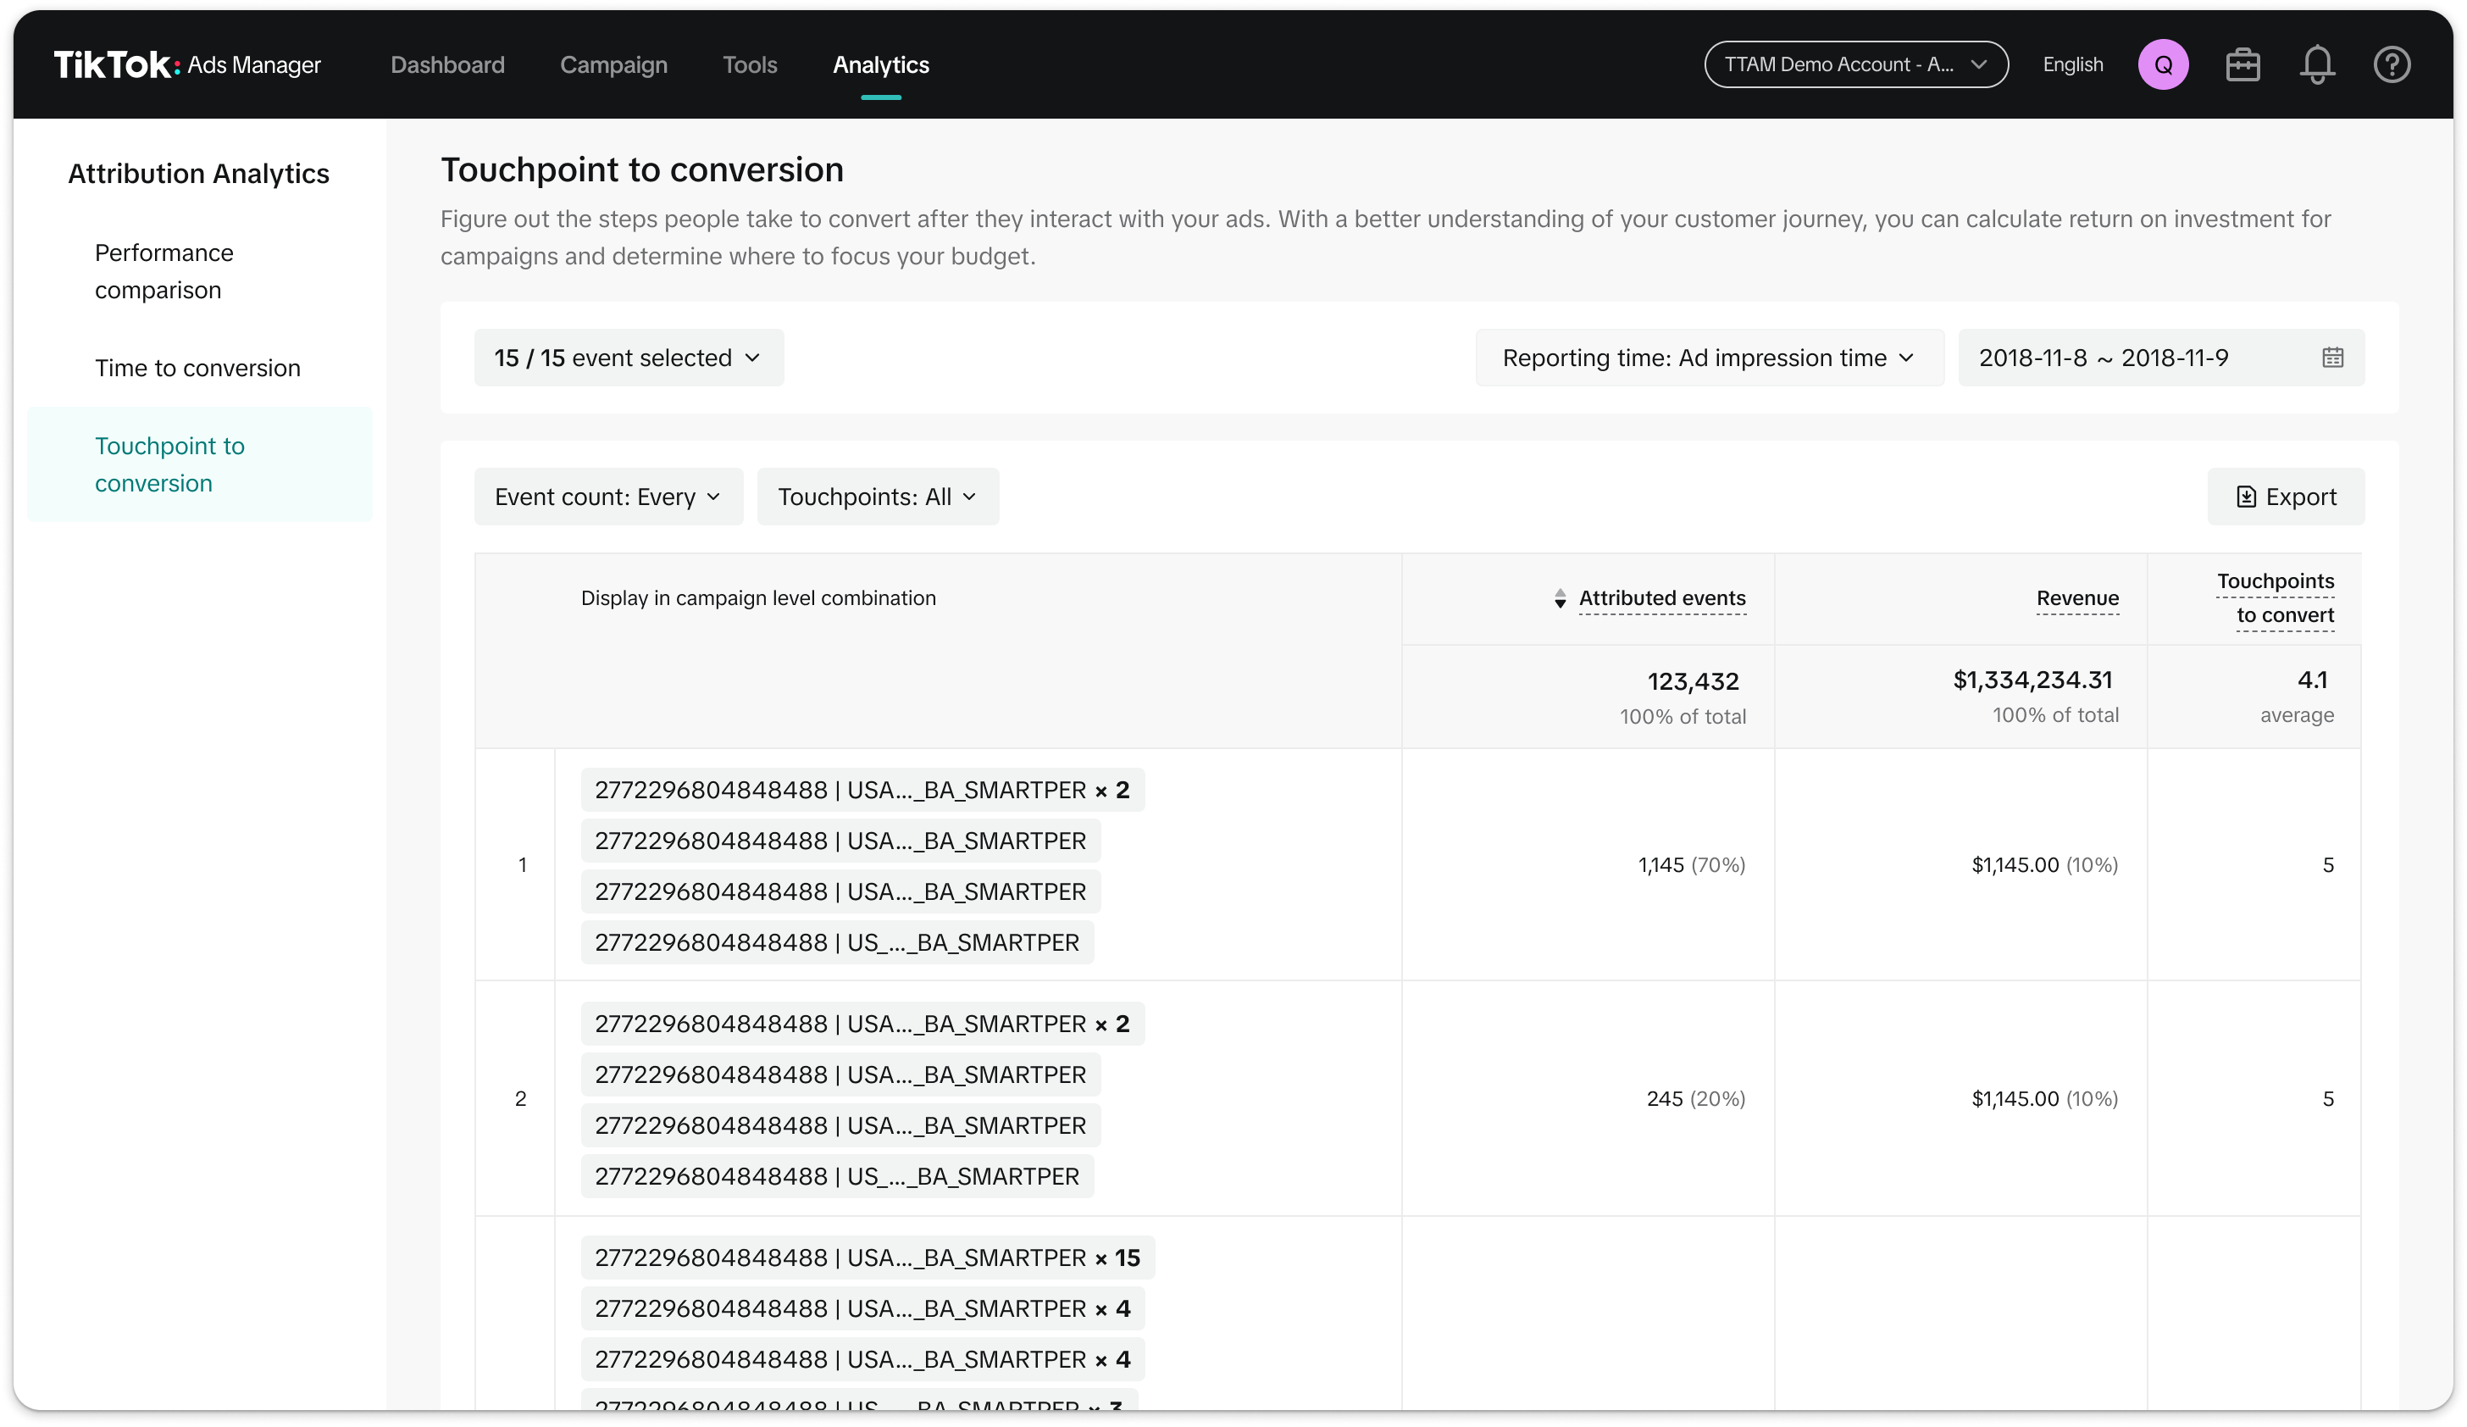
Task: Click the Export button
Action: (2285, 497)
